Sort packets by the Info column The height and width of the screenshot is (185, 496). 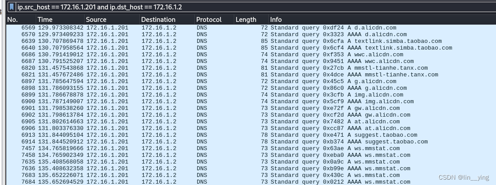[x=382, y=20]
